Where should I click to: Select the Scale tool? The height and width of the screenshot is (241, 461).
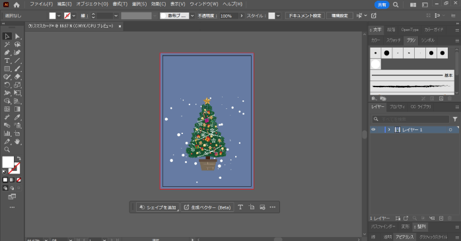tap(17, 85)
